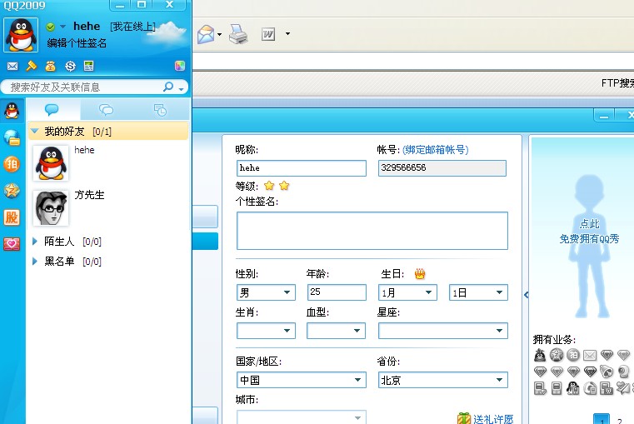Switch to the group chat bubbles tab
The height and width of the screenshot is (424, 634).
click(106, 109)
